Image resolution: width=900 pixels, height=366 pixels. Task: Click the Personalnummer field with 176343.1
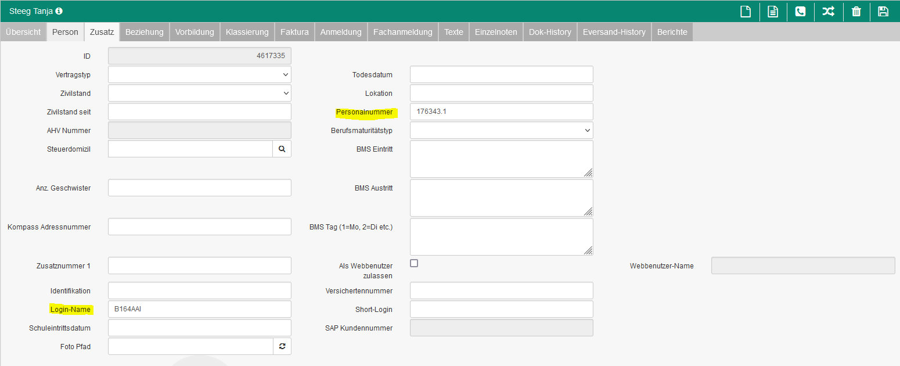pyautogui.click(x=502, y=112)
